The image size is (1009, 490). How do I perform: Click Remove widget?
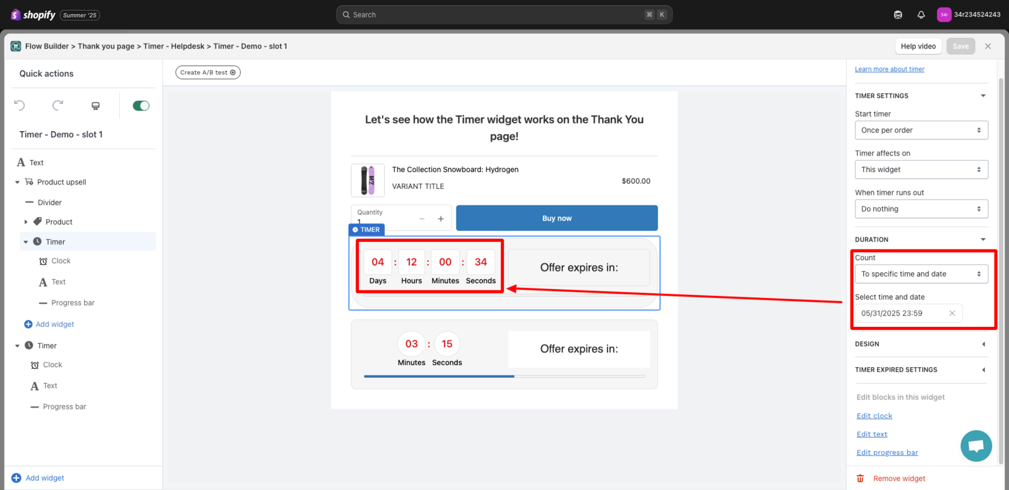[x=899, y=479]
